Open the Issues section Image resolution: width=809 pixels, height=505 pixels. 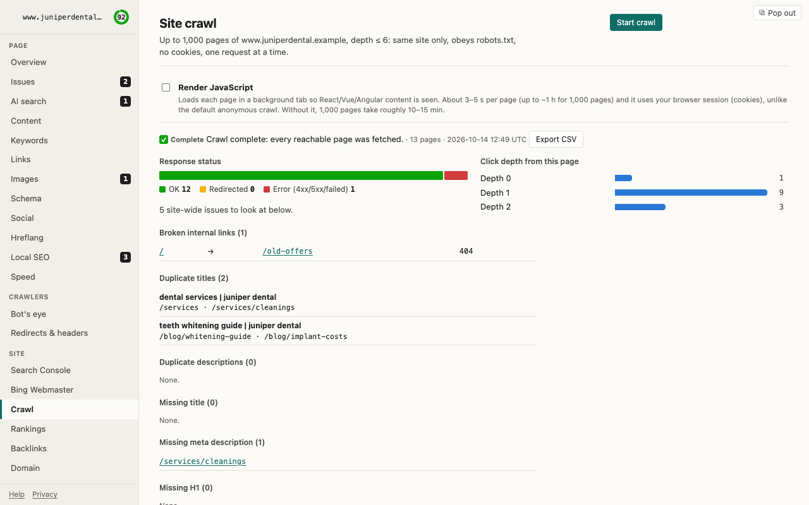tap(70, 81)
